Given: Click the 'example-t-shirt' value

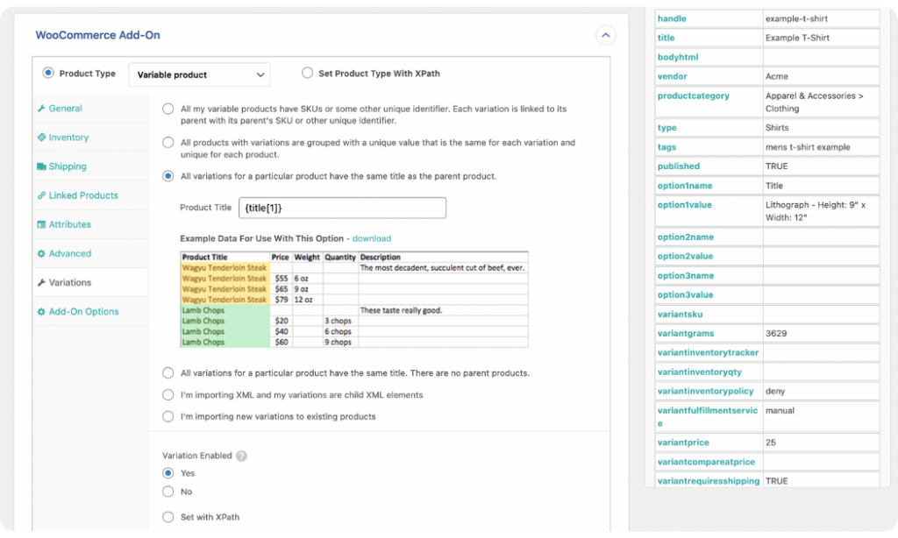Looking at the screenshot, I should tap(796, 18).
